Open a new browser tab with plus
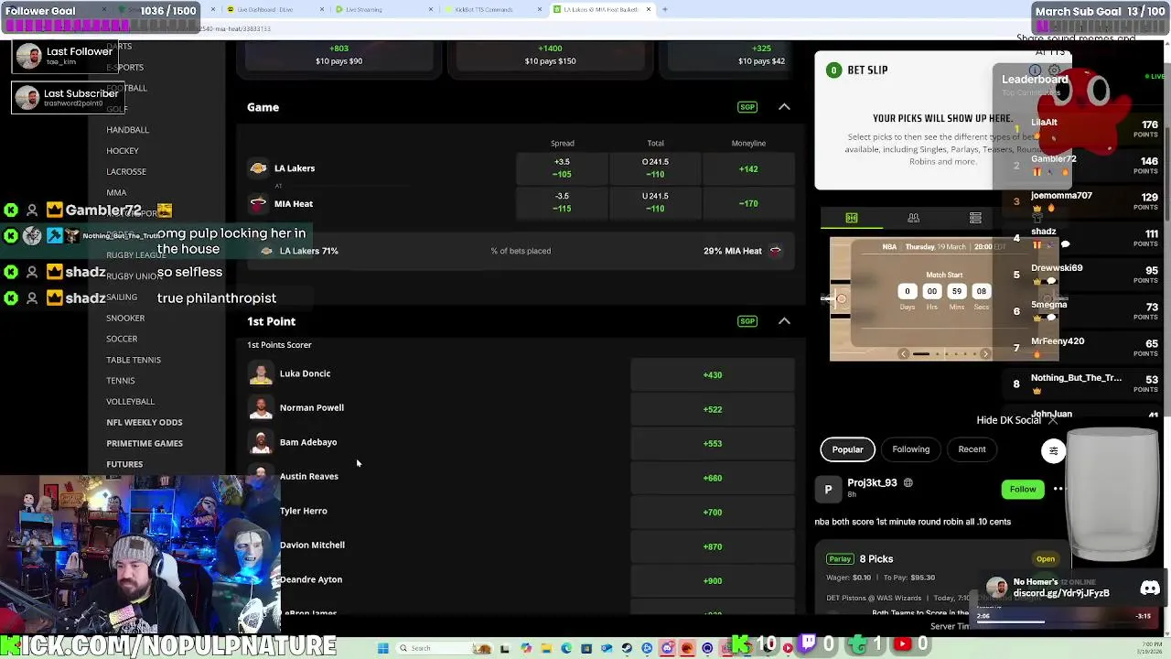Viewport: 1171px width, 659px height. tap(665, 9)
